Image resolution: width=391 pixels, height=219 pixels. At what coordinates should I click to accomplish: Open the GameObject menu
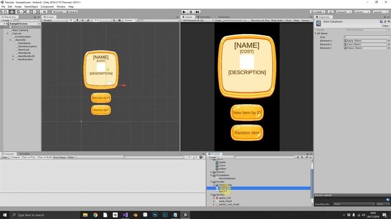coord(31,7)
